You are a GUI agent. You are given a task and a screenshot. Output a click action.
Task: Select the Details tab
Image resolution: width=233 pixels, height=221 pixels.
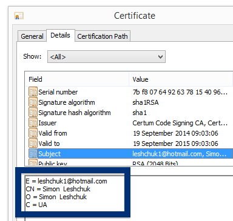coord(61,35)
